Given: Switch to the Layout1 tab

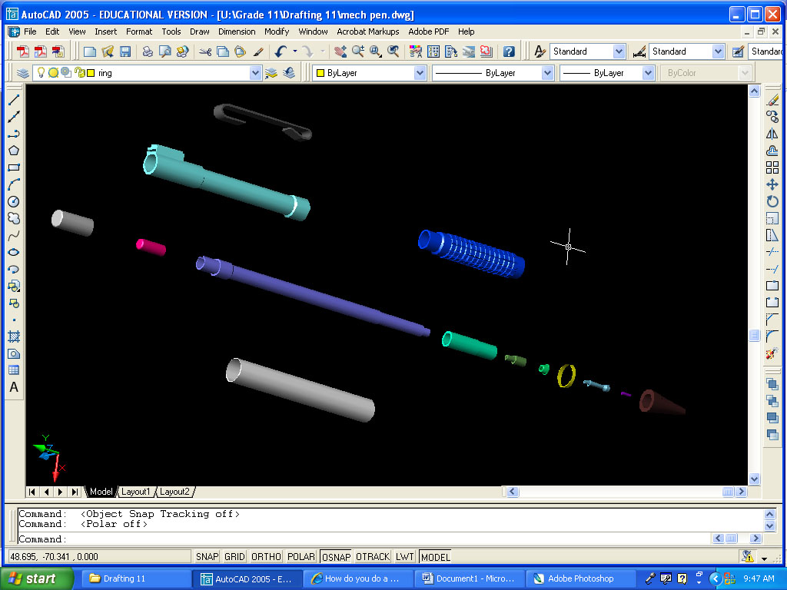Looking at the screenshot, I should tap(136, 492).
